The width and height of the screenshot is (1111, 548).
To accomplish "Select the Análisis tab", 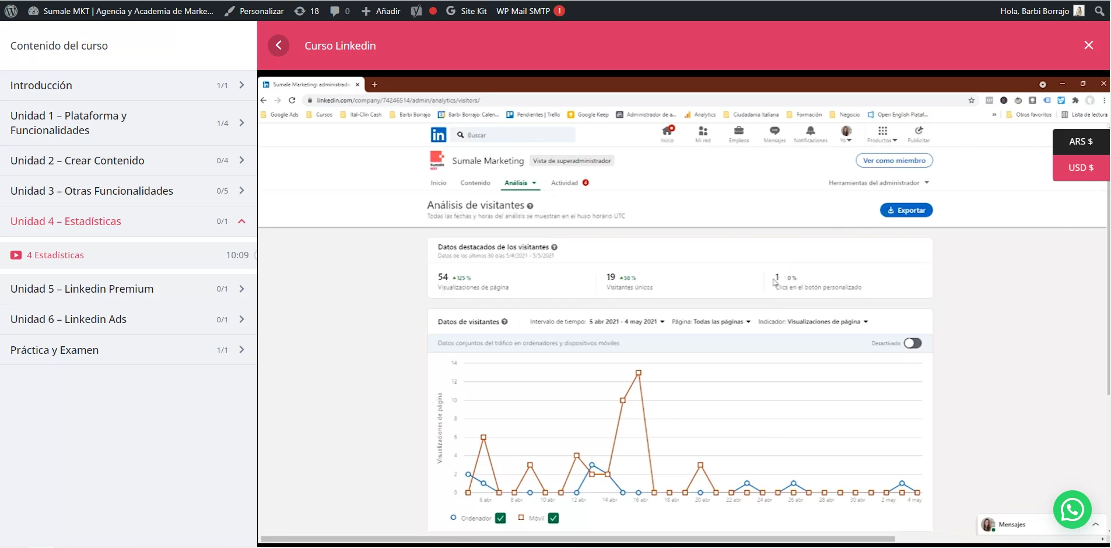I will click(x=520, y=183).
